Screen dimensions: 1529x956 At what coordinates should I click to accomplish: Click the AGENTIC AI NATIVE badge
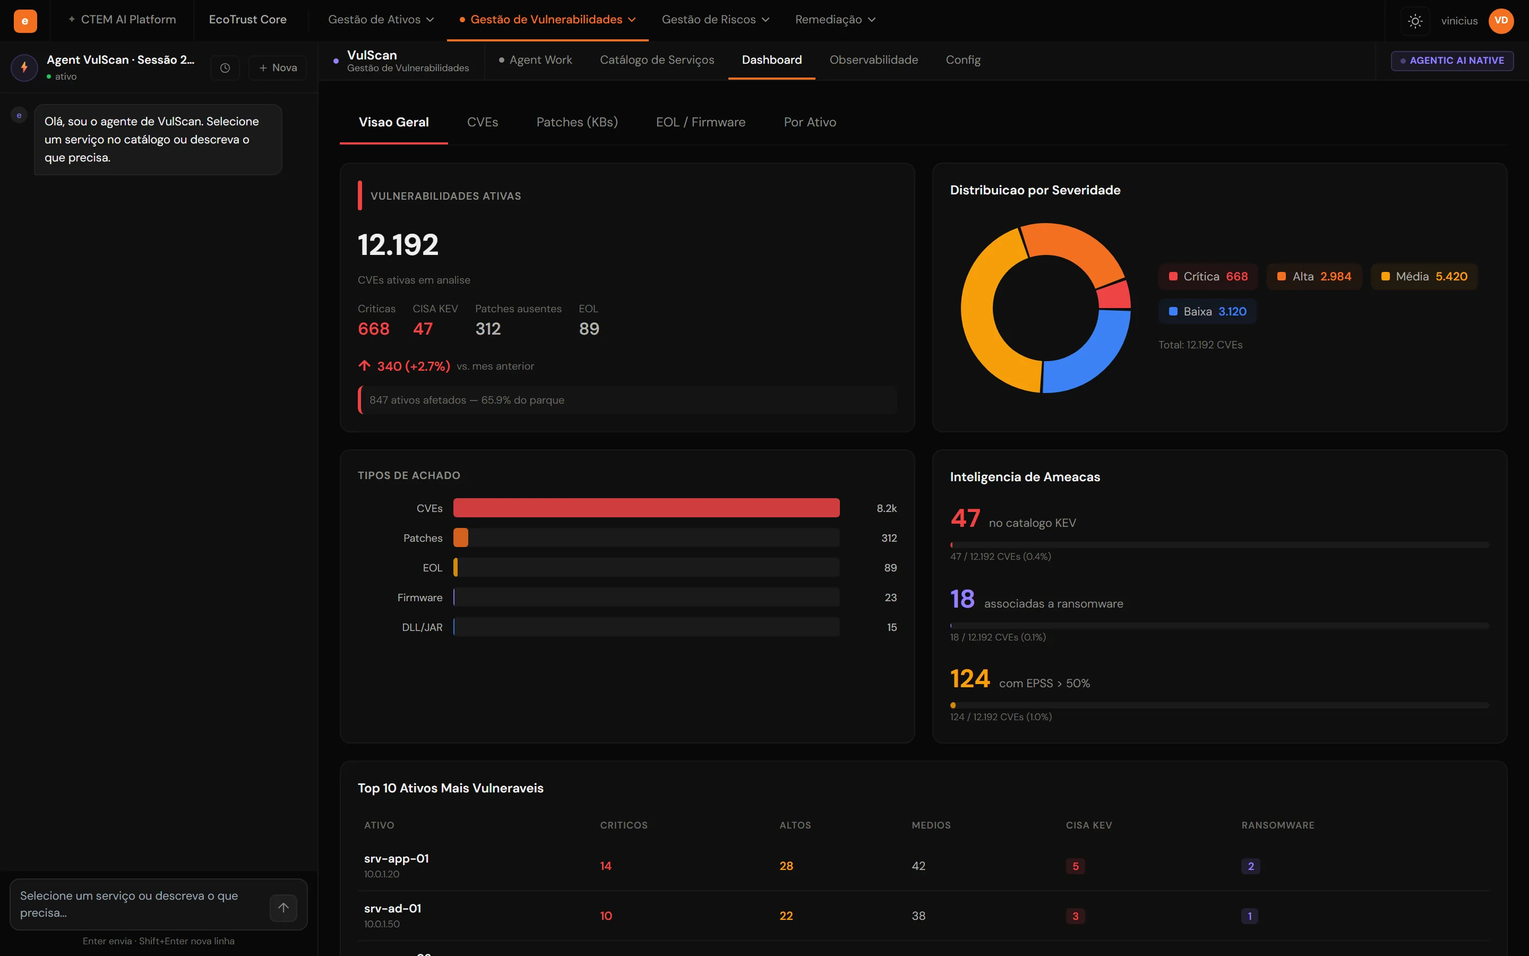pyautogui.click(x=1451, y=61)
